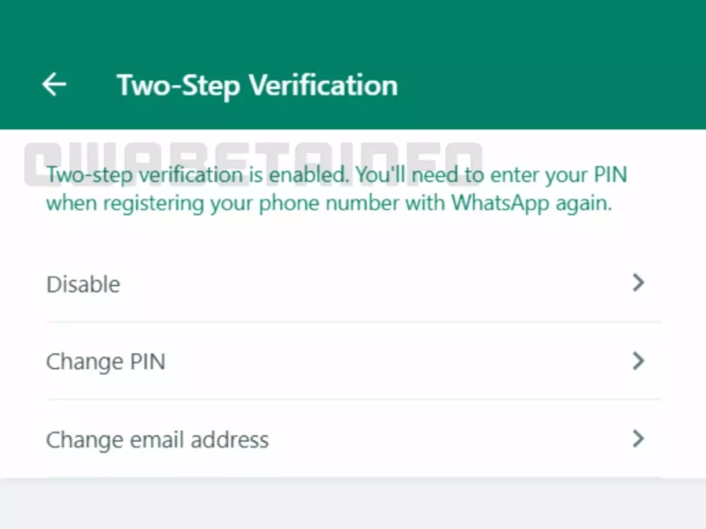Tap the Change PIN label
The image size is (706, 529).
point(105,361)
